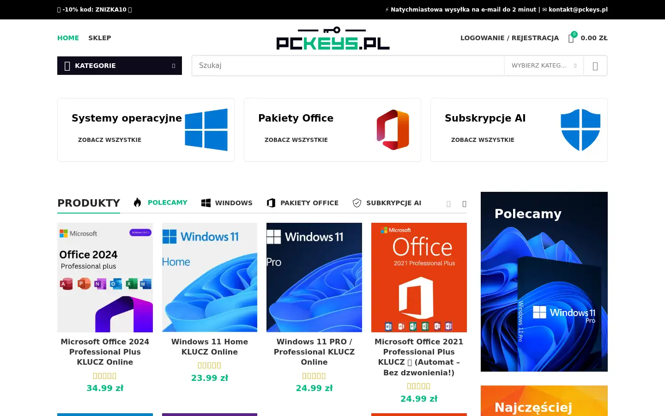Click previous arrow in products carousel
This screenshot has width=665, height=416.
tap(448, 204)
